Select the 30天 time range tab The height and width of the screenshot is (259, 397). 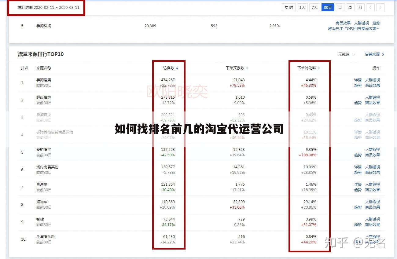(x=328, y=7)
